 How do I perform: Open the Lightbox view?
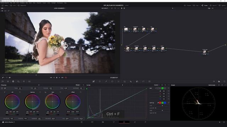pyautogui.click(x=222, y=6)
